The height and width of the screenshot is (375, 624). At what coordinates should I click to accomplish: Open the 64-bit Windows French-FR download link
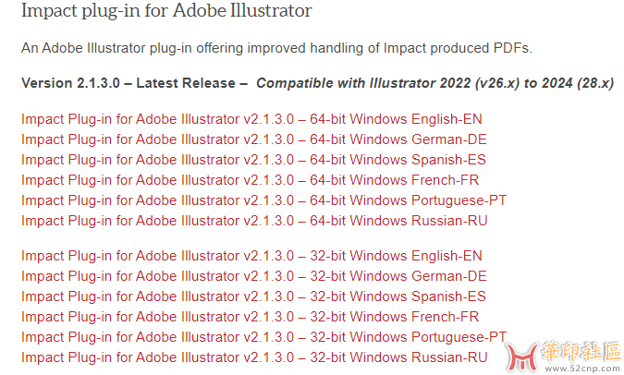pyautogui.click(x=250, y=180)
